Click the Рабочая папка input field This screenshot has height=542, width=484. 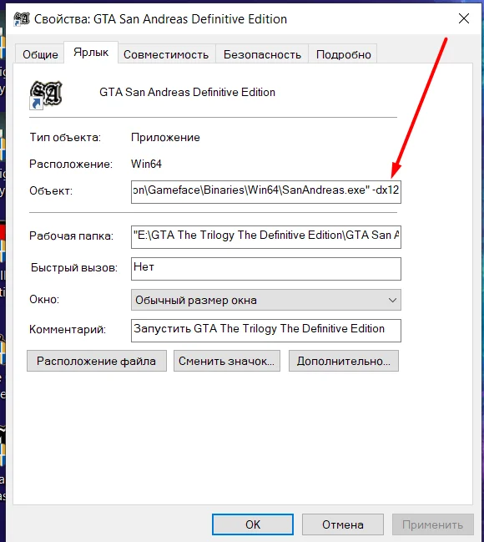266,237
